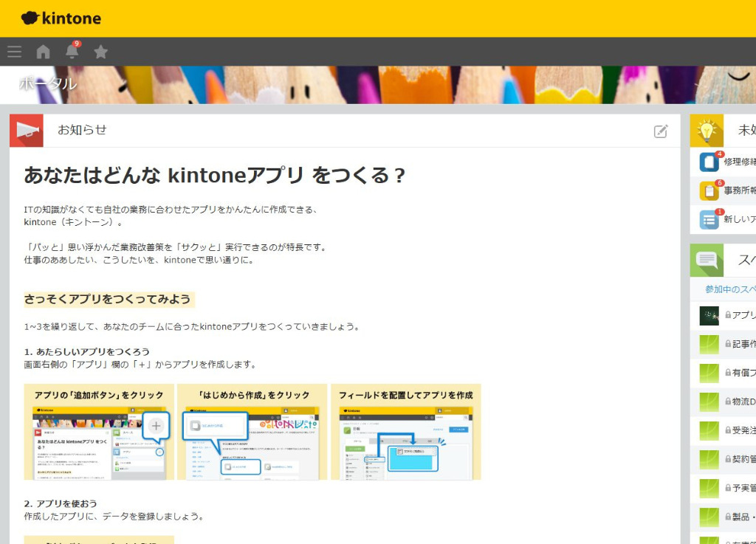This screenshot has height=544, width=756.
Task: Edit the お知らせ announcement with the pencil icon
Action: (661, 131)
